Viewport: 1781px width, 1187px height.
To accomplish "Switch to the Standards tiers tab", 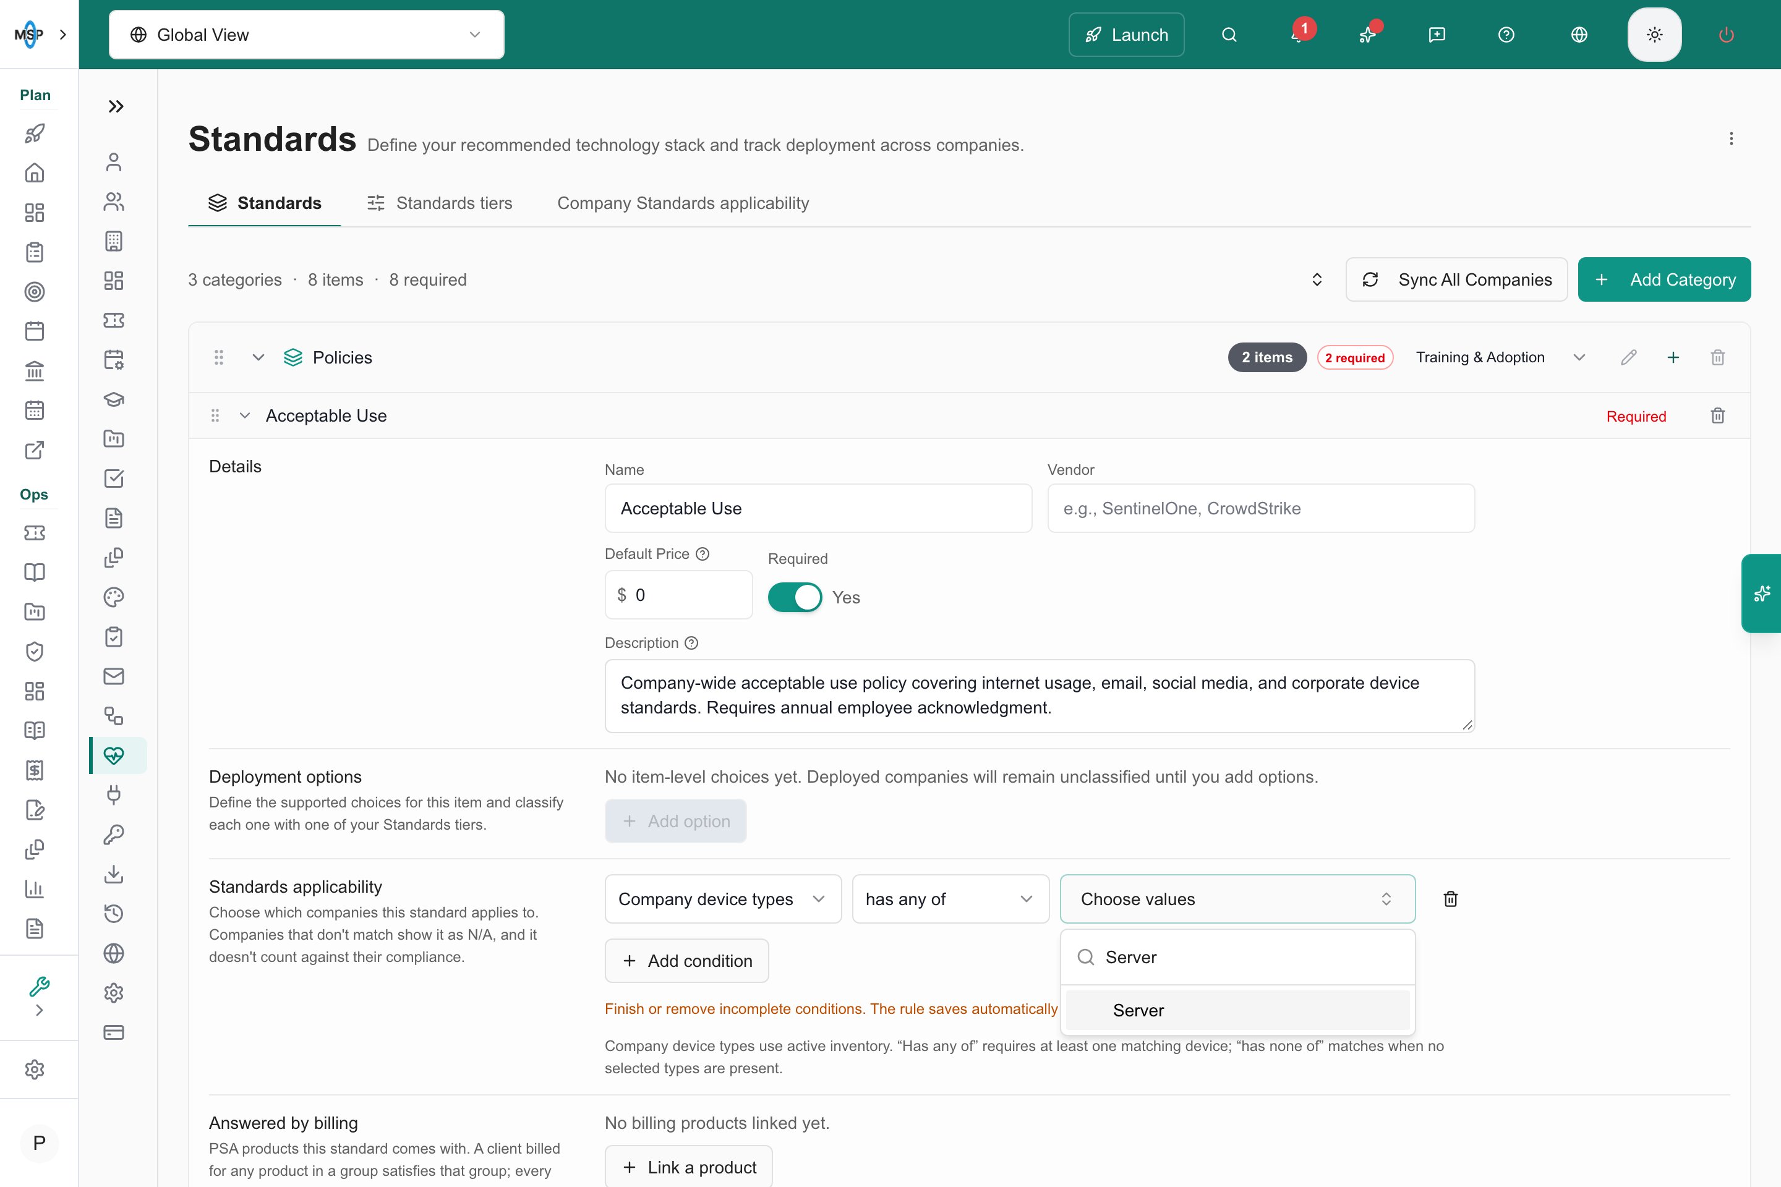I will [439, 203].
